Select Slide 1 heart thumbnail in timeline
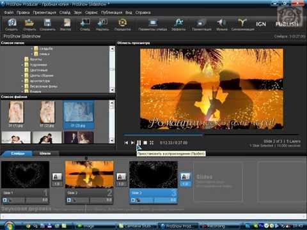 tap(25, 174)
